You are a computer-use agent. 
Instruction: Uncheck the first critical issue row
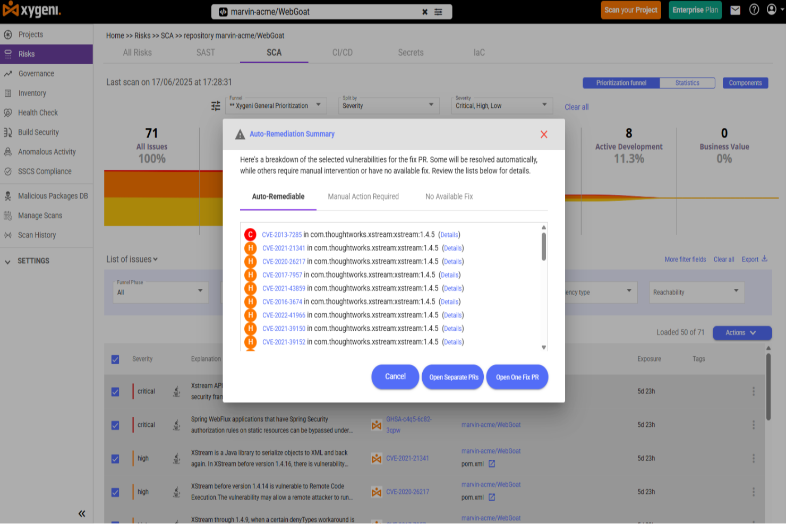(x=115, y=391)
